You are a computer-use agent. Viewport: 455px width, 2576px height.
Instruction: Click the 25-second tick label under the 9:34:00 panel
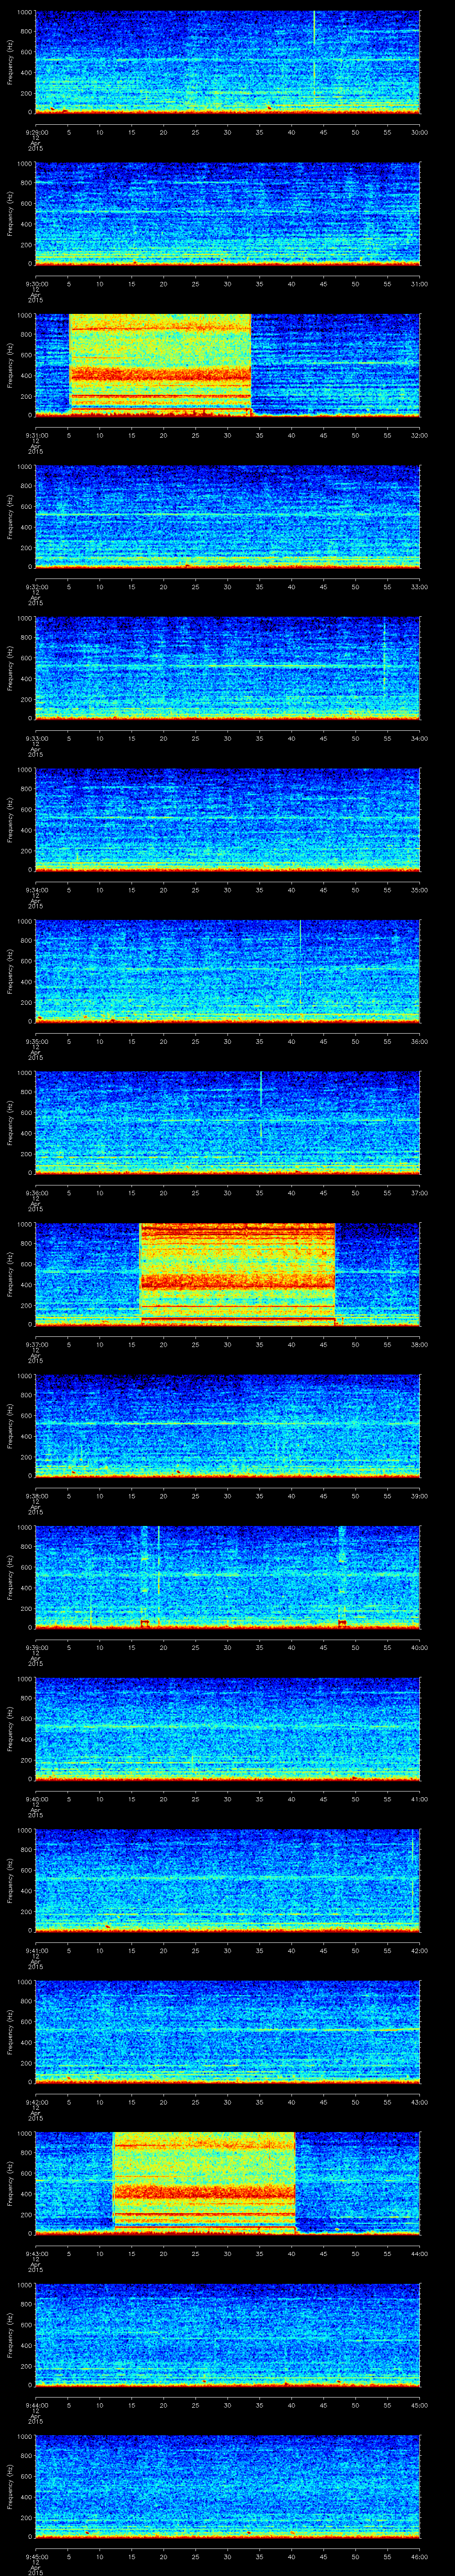tap(195, 890)
